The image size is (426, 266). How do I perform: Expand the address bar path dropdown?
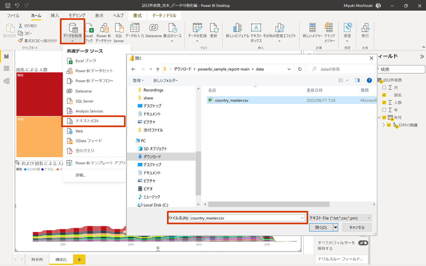coord(289,69)
